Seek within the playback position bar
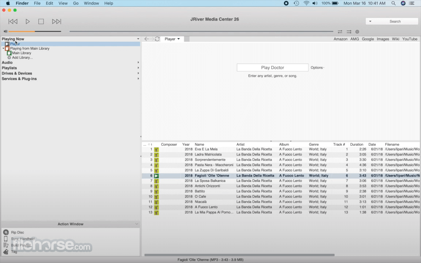The image size is (421, 263). tap(201, 31)
